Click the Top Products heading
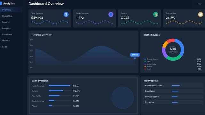Image resolution: width=205 pixels, height=115 pixels. (151, 81)
